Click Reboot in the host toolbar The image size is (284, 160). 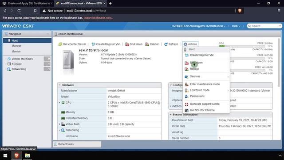point(152,44)
